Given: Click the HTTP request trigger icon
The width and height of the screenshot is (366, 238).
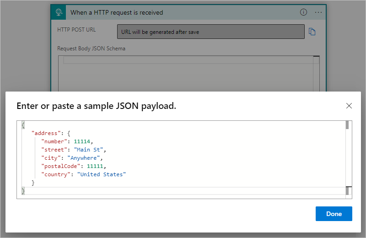Looking at the screenshot, I should tap(59, 12).
